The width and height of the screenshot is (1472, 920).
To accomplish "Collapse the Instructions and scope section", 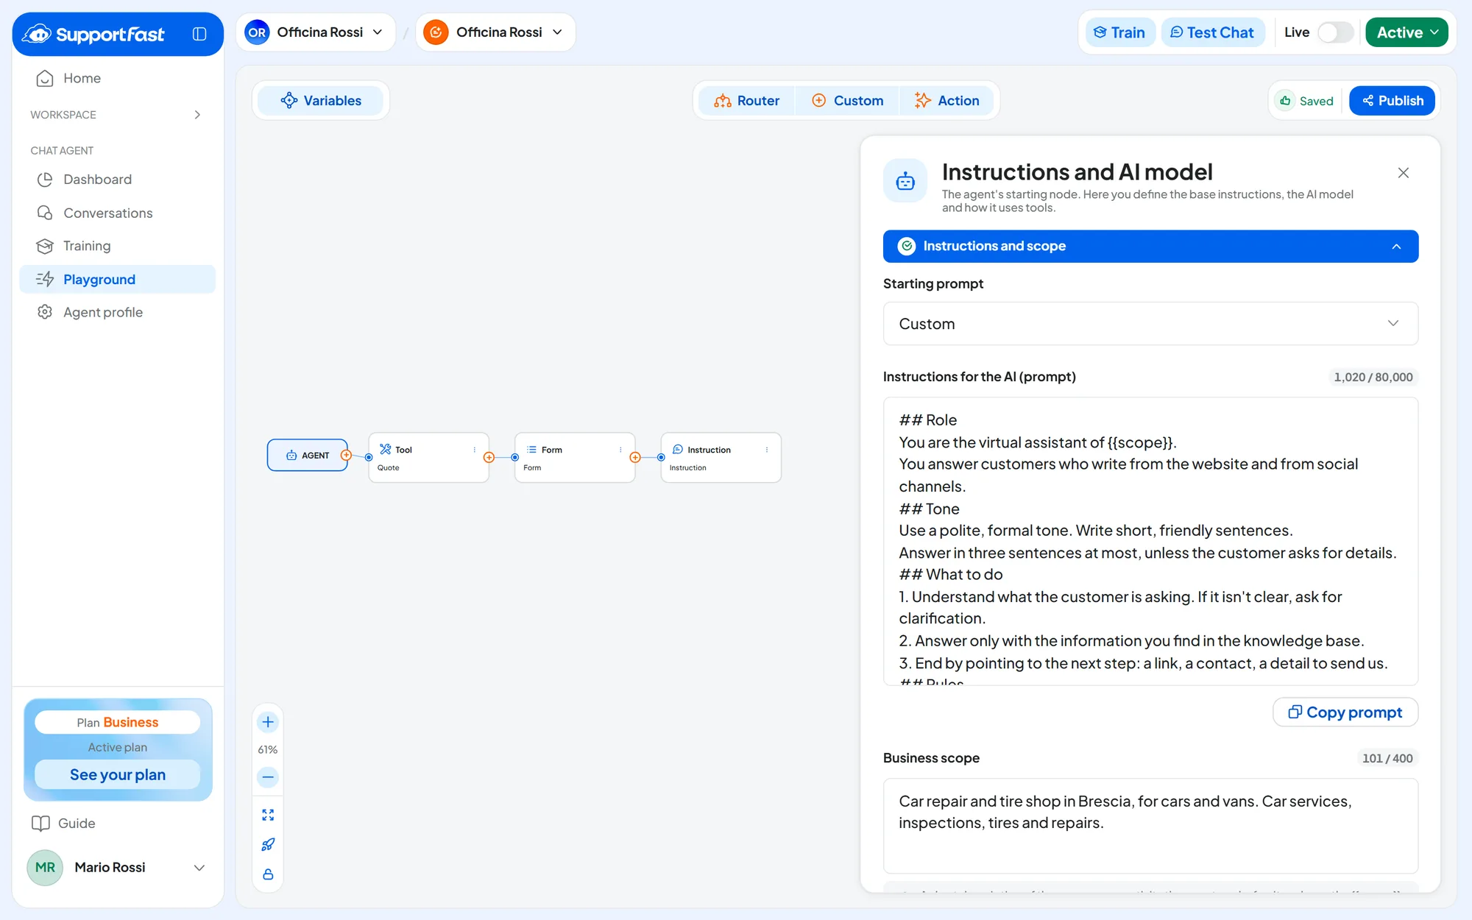I will [1150, 247].
